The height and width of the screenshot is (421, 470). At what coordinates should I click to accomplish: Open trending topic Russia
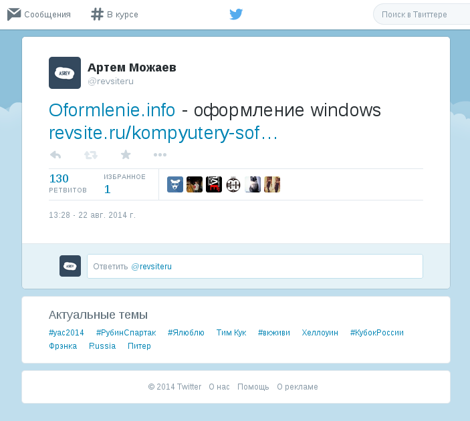pos(102,346)
